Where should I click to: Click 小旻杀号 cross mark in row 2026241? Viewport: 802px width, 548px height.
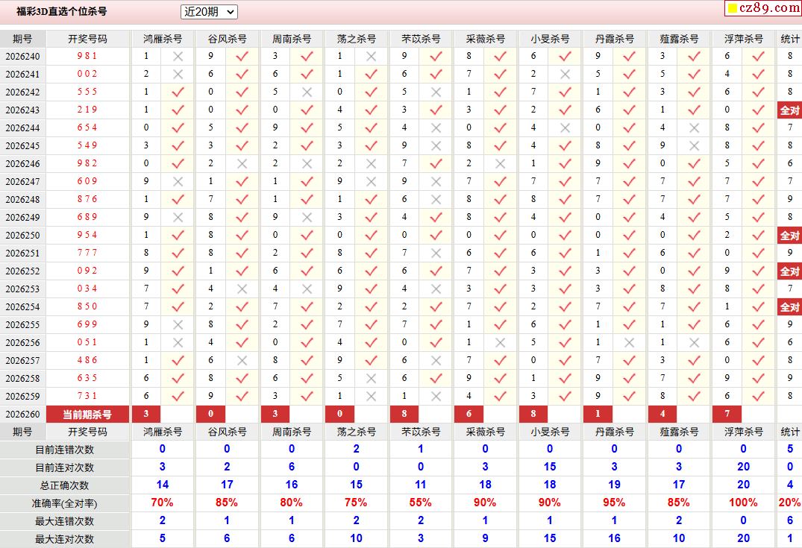click(565, 74)
